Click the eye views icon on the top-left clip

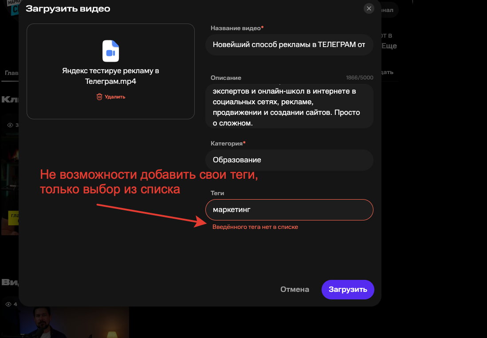pyautogui.click(x=11, y=125)
